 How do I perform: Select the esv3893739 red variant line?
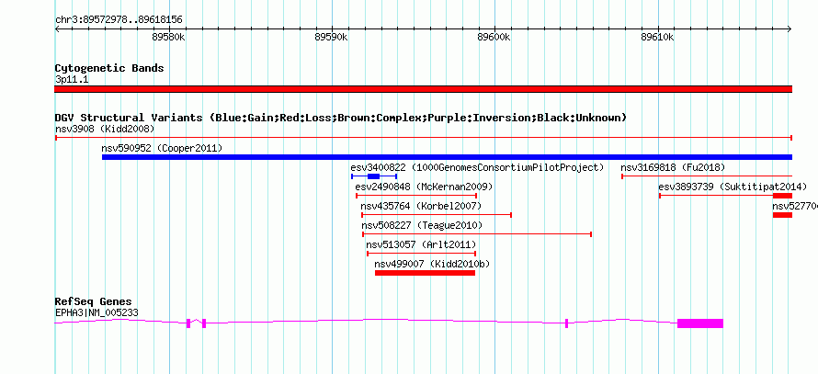coord(726,196)
